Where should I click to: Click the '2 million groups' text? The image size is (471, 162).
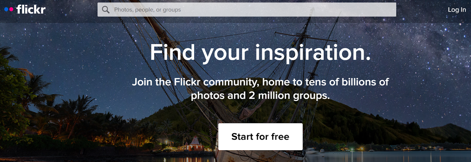point(289,96)
